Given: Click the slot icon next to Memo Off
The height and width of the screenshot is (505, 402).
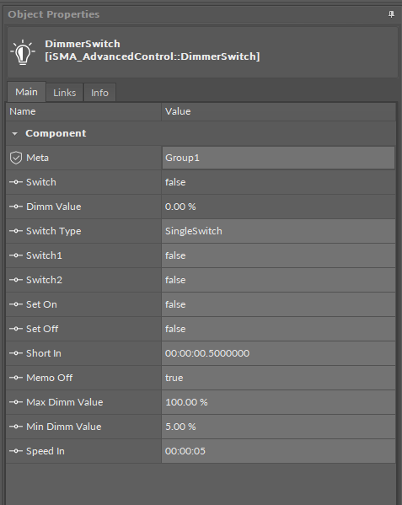Looking at the screenshot, I should 16,378.
